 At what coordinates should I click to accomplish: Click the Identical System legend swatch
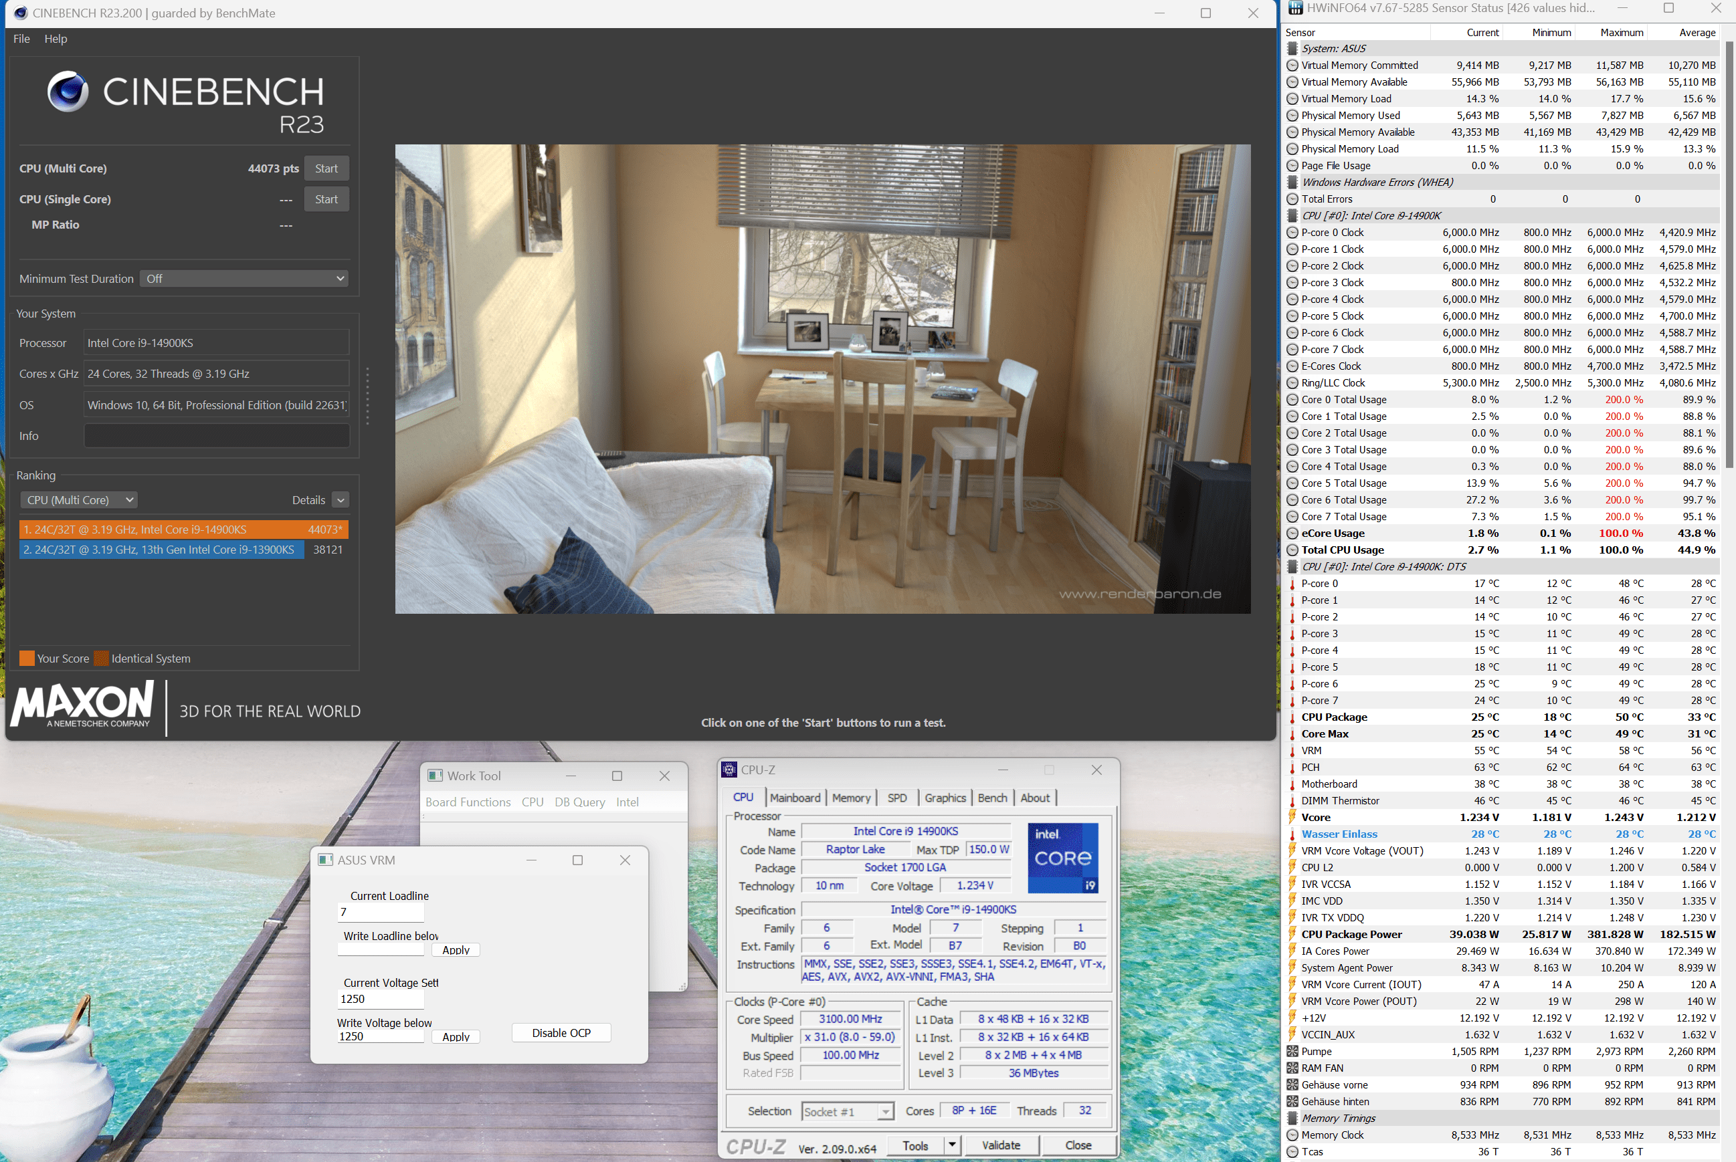pos(102,658)
